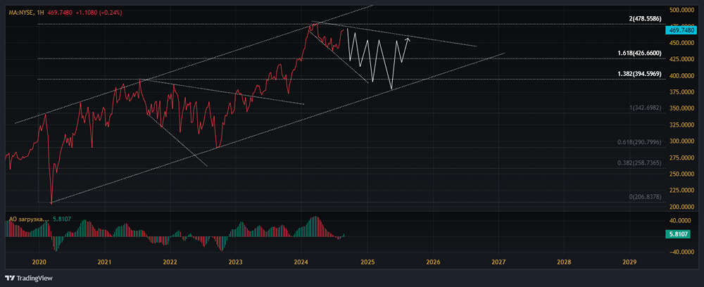The image size is (704, 287).
Task: Click the 200.0000 price axis label
Action: coord(681,208)
